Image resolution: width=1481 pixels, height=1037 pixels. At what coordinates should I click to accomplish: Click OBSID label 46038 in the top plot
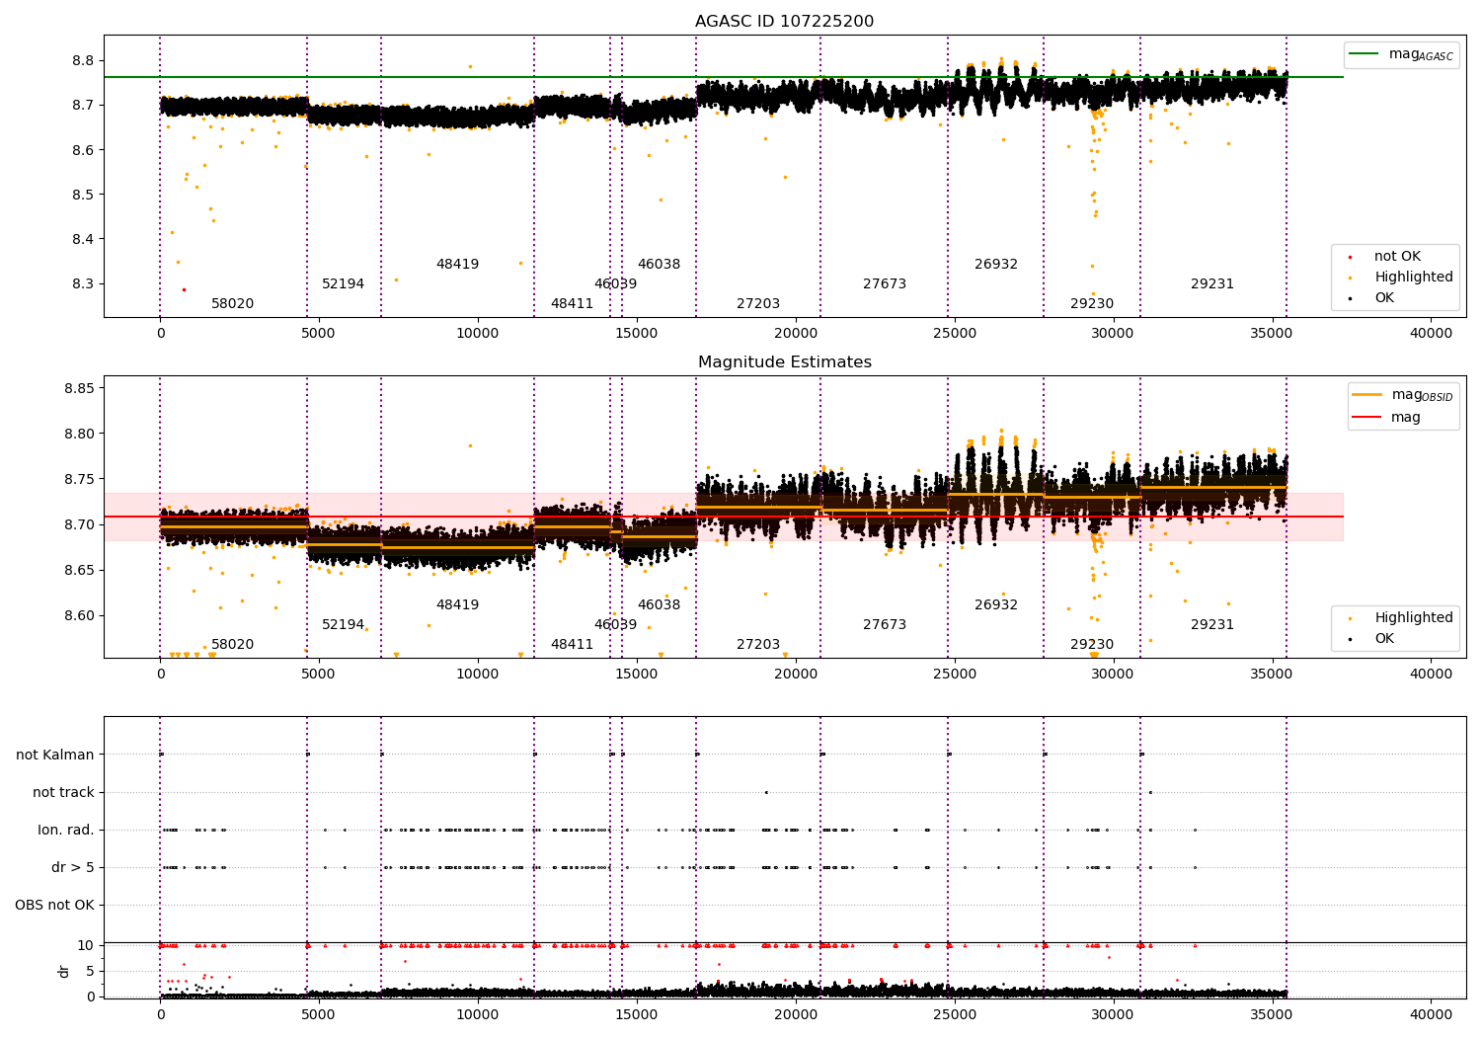[x=659, y=265]
